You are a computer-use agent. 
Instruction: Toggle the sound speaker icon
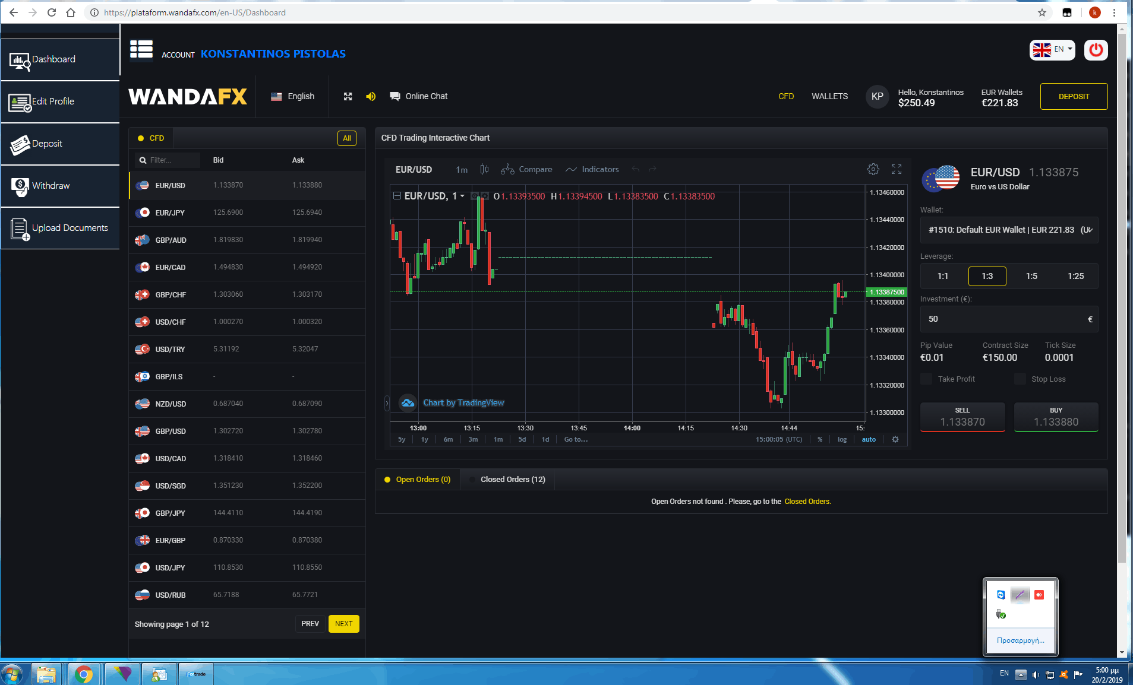[x=371, y=96]
